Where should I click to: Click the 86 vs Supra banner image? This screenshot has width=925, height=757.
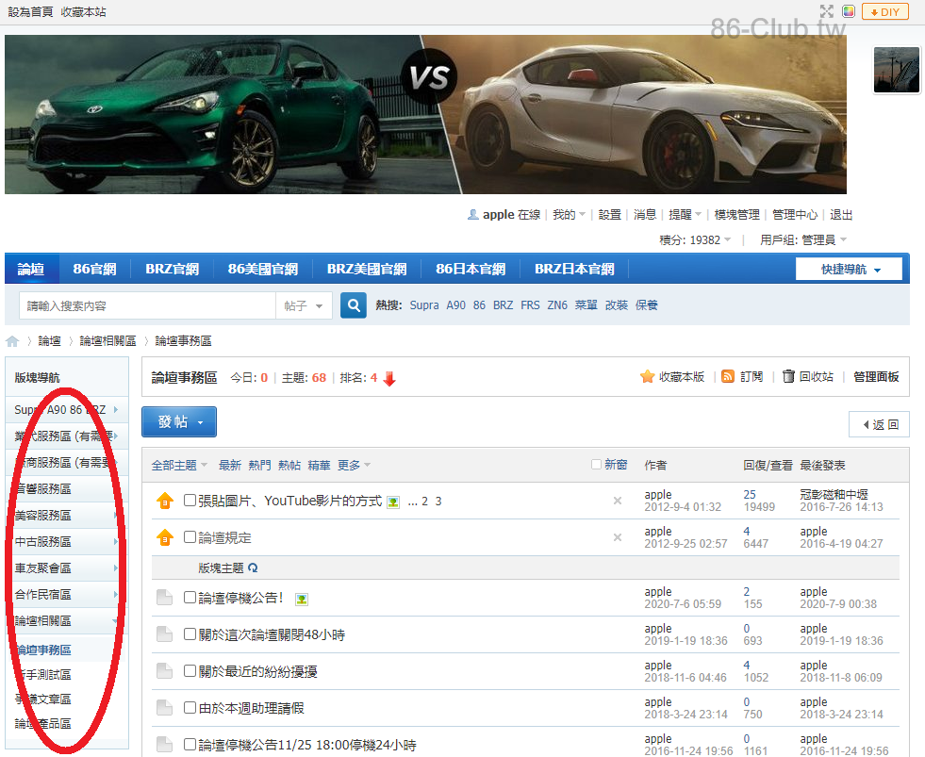(426, 114)
